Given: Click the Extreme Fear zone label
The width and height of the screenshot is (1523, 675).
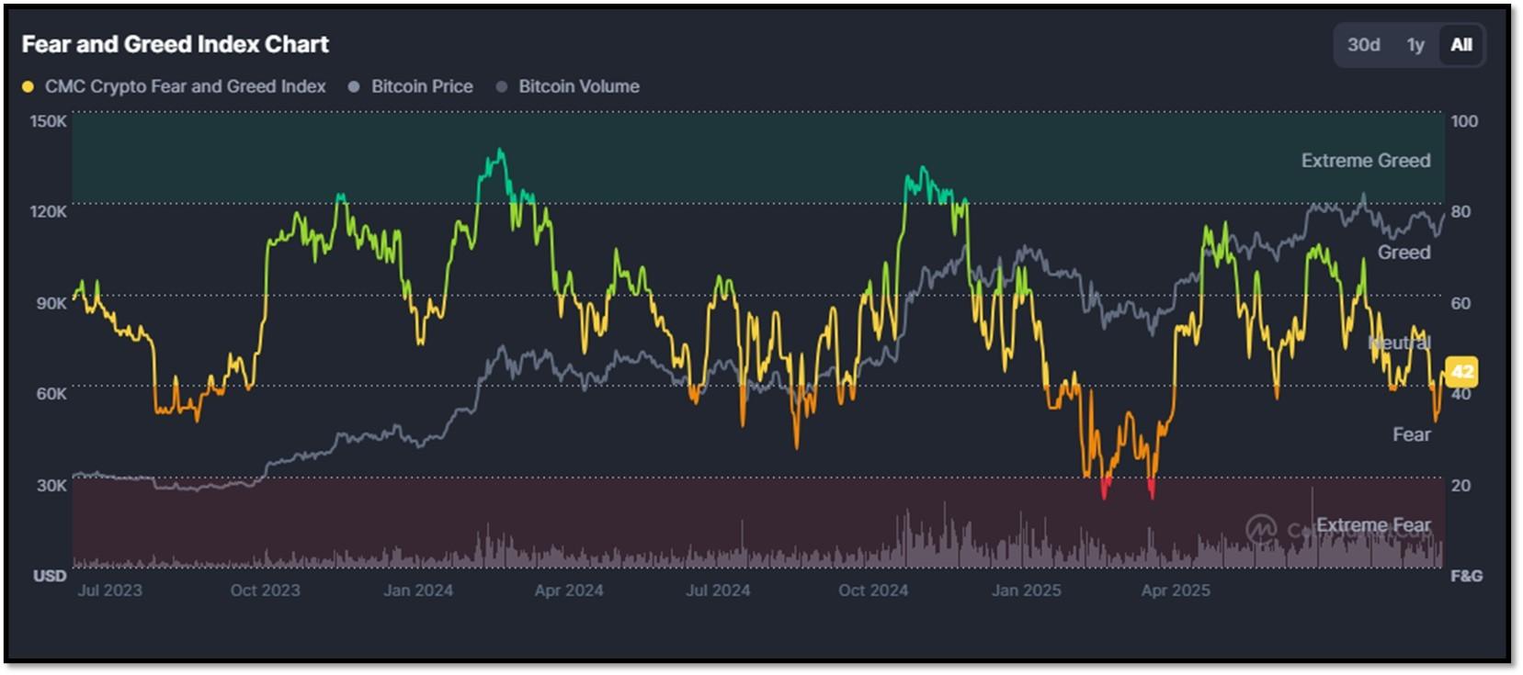Looking at the screenshot, I should pyautogui.click(x=1373, y=525).
